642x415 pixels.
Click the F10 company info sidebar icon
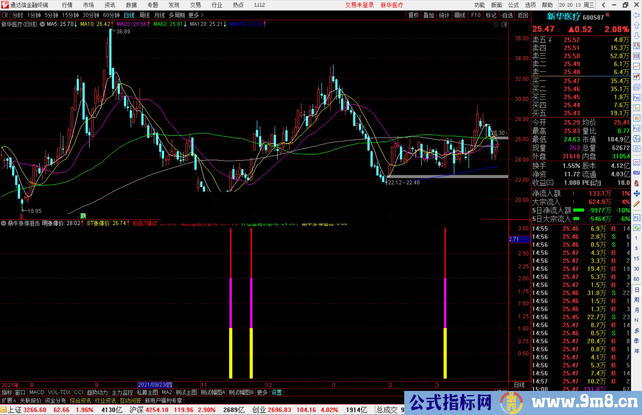click(x=636, y=98)
